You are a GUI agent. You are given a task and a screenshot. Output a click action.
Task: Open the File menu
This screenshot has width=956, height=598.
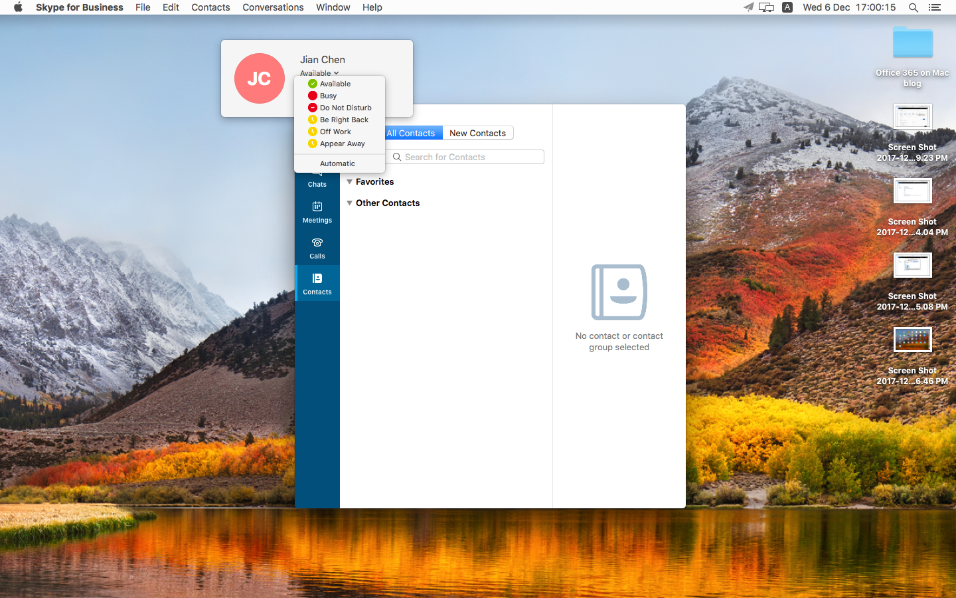pos(143,7)
